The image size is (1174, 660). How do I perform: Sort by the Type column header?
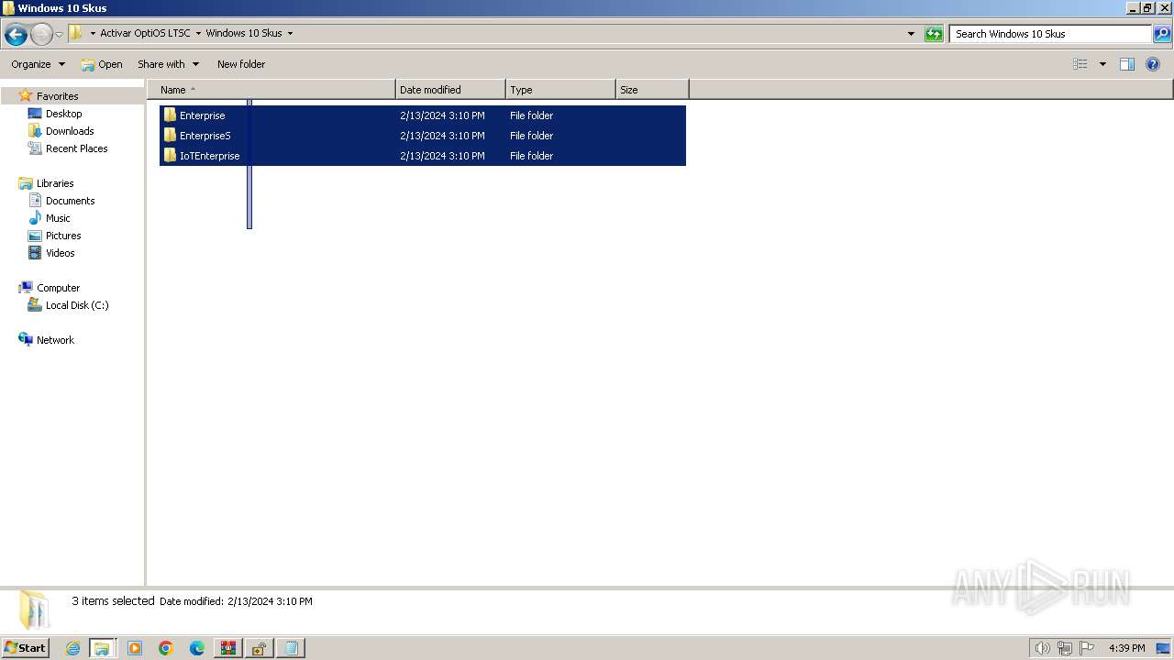click(560, 90)
